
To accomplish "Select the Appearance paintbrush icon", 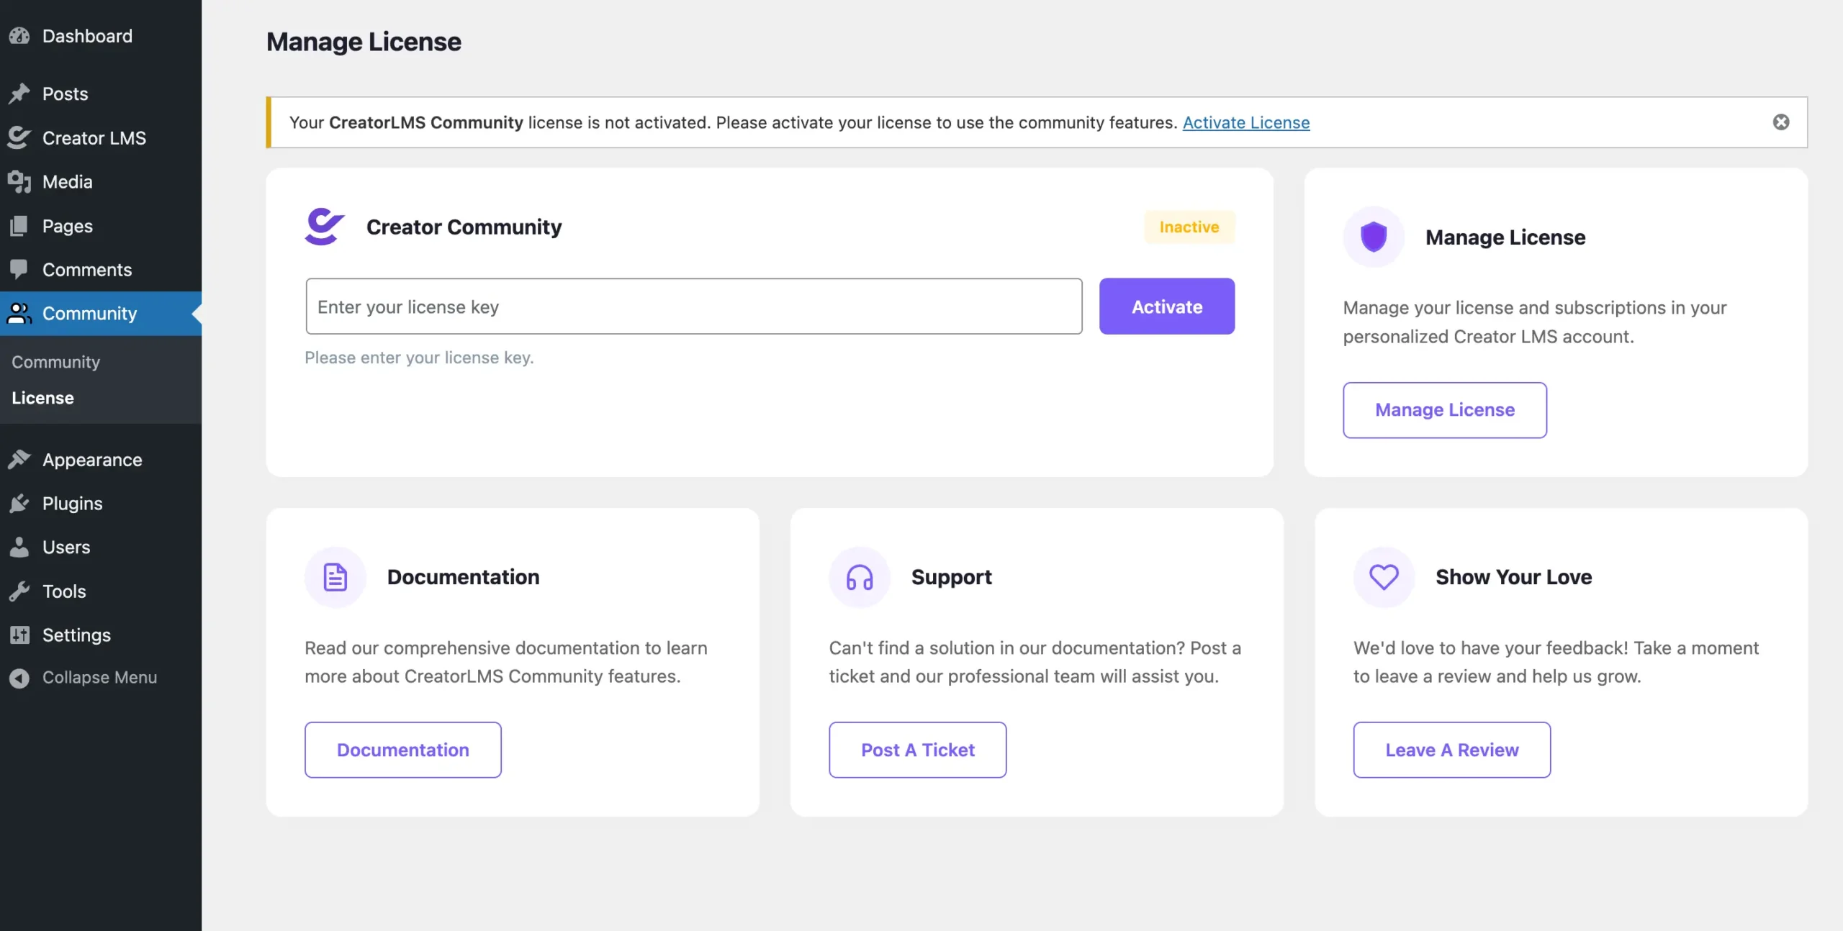I will point(19,459).
